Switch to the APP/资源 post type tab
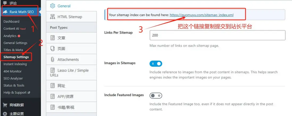The height and width of the screenshot is (116, 292). pos(65,96)
